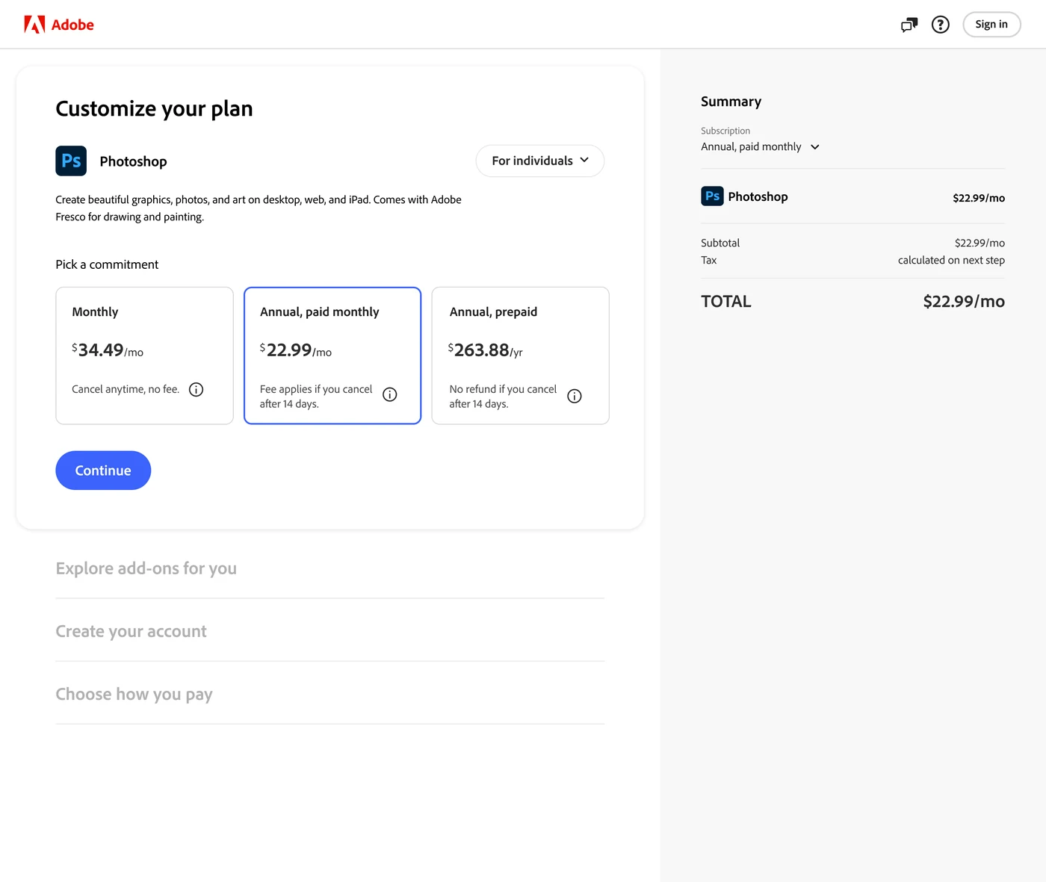Expand the Subscription Annual, paid monthly dropdown

[760, 146]
